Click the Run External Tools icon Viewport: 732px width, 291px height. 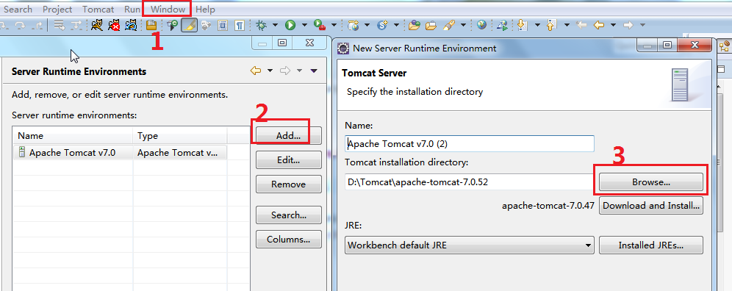(x=320, y=25)
